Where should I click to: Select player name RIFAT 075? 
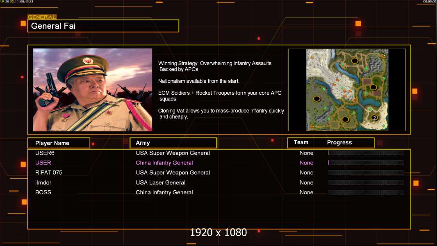point(49,173)
